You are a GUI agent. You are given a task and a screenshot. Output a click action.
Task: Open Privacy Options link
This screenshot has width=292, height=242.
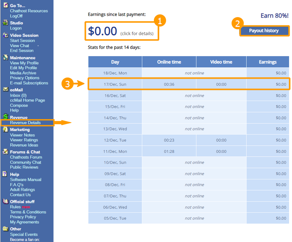point(24,78)
